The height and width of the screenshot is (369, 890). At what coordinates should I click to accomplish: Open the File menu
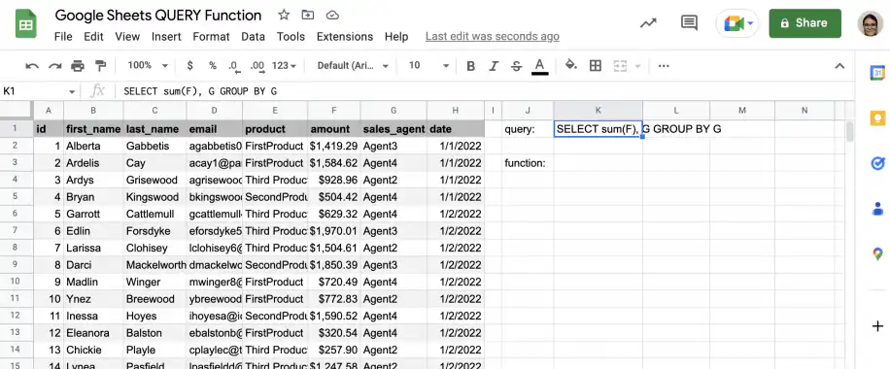tap(63, 36)
